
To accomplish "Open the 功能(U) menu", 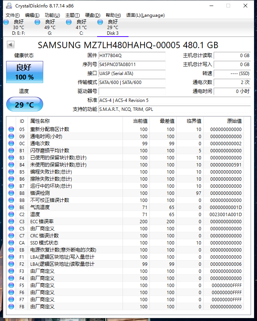I will click(52, 15).
